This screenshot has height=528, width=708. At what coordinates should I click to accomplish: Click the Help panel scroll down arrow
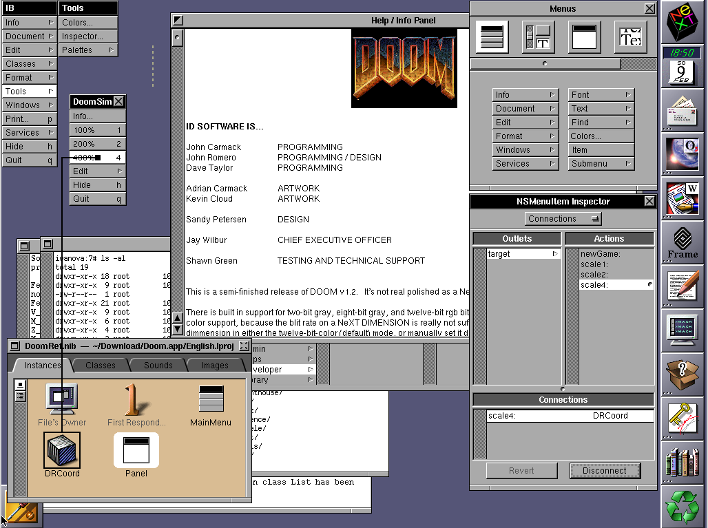point(177,329)
